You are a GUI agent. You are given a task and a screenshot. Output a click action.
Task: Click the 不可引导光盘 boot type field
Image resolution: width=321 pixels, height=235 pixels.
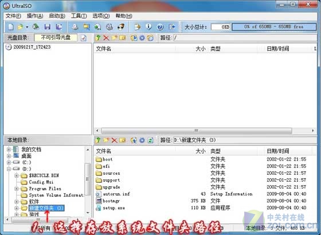[x=56, y=38]
